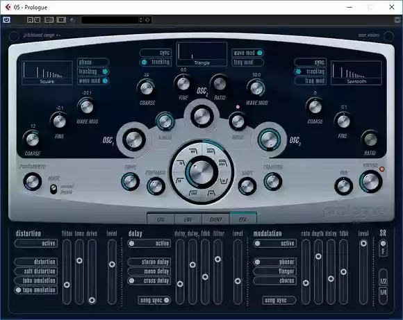Choose the stereo delay type
403x320 pixels.
(149, 262)
